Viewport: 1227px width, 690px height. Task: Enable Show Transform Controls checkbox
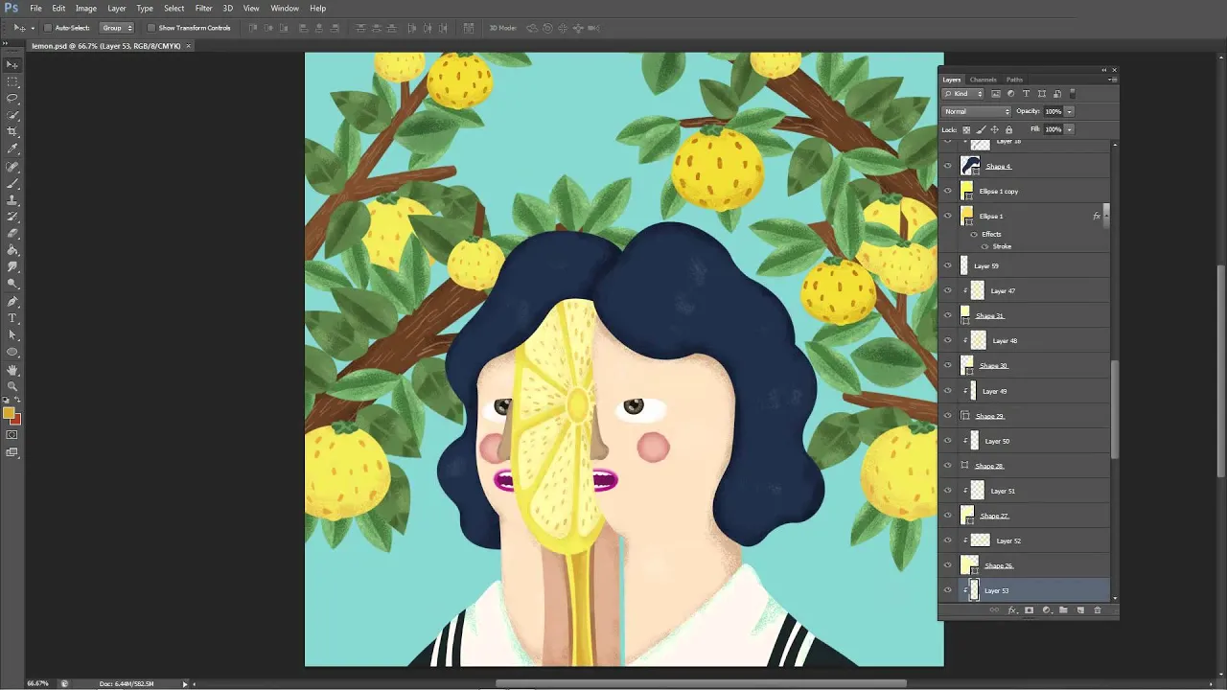(x=150, y=28)
